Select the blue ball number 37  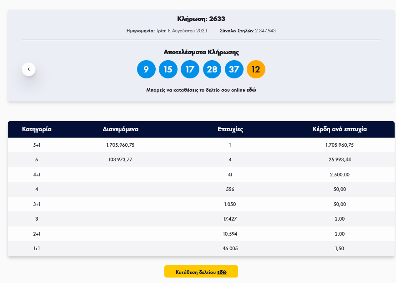(x=234, y=69)
